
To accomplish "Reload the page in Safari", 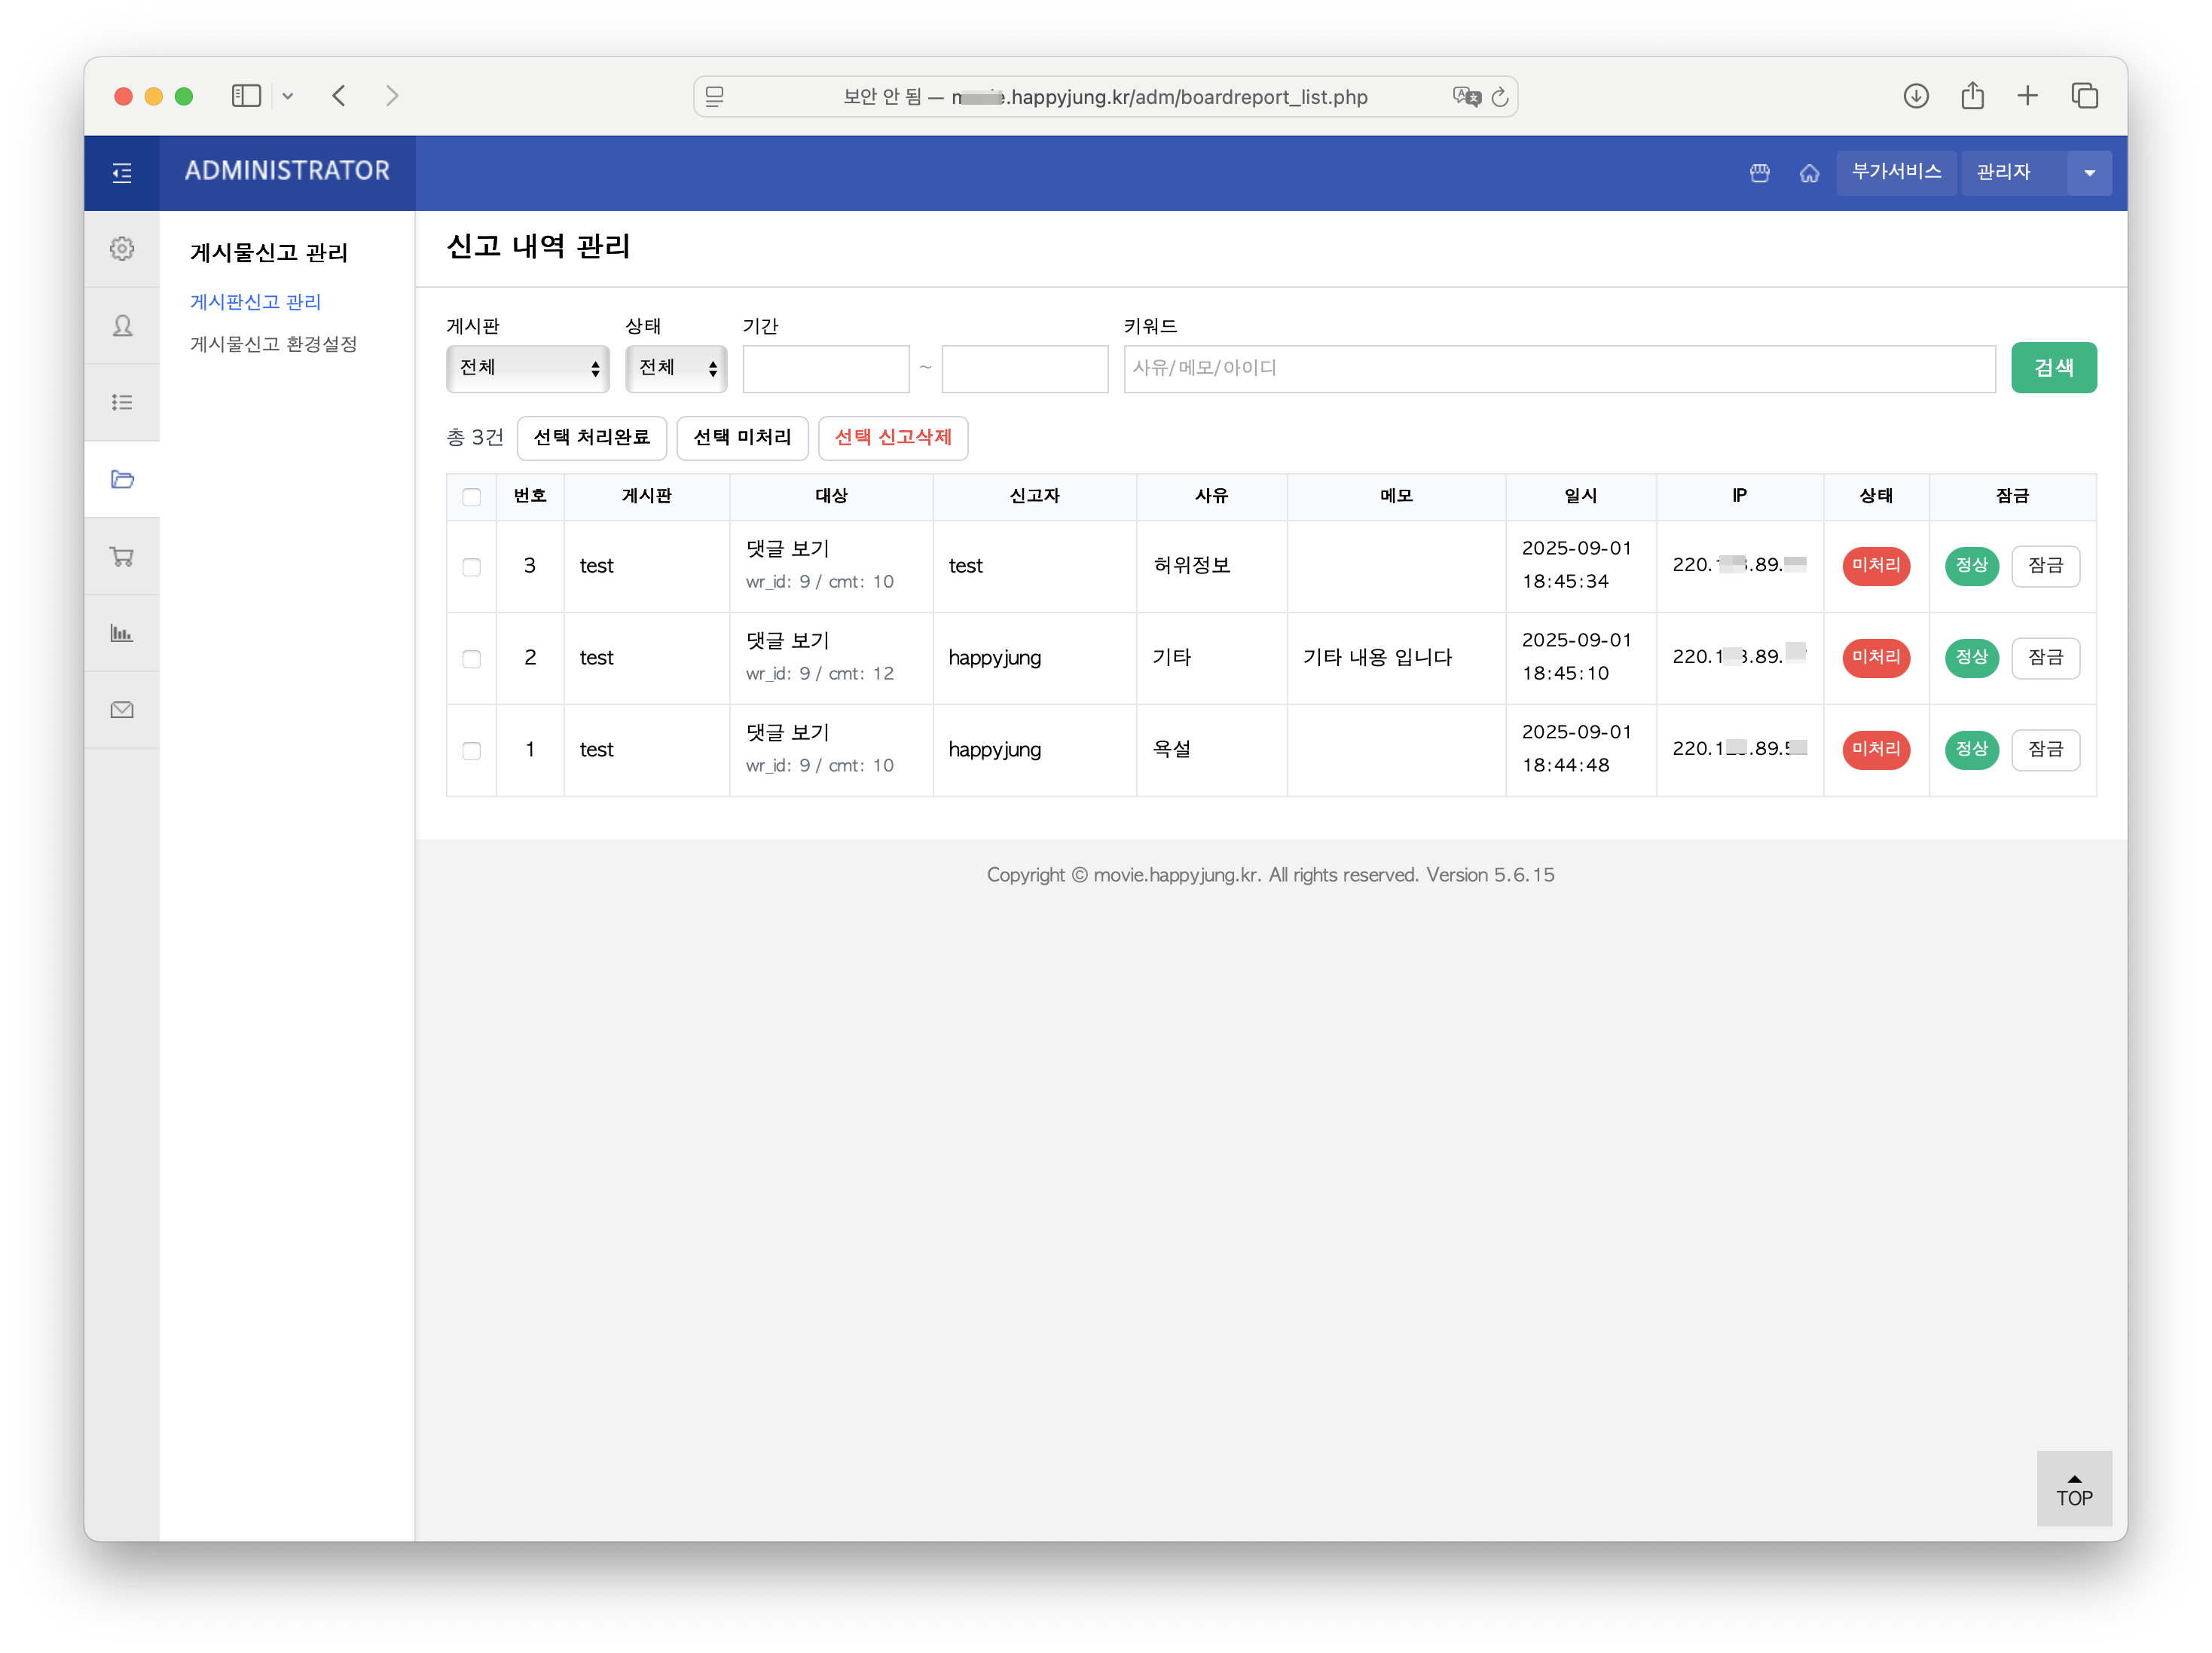I will pyautogui.click(x=1499, y=97).
